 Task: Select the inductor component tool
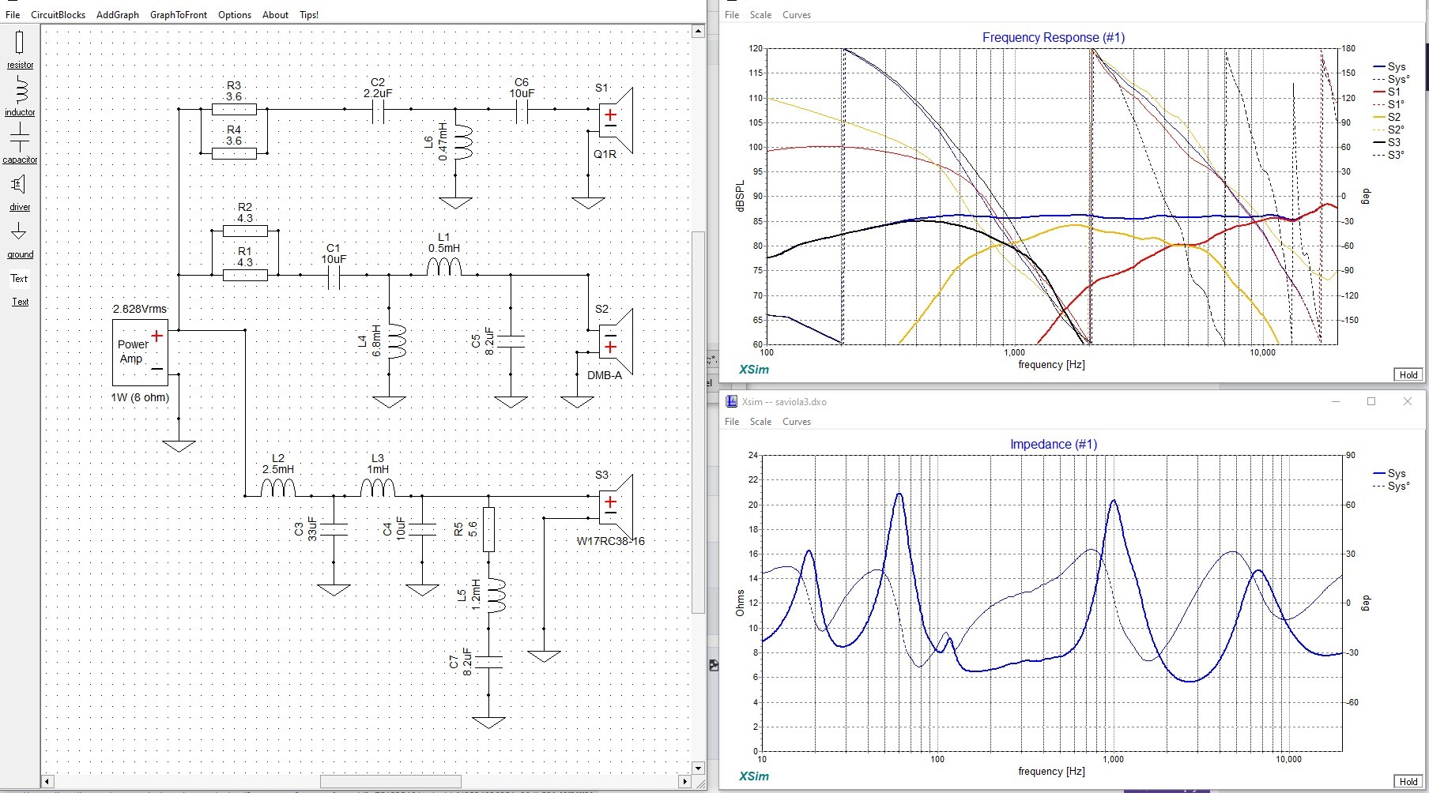pyautogui.click(x=20, y=96)
